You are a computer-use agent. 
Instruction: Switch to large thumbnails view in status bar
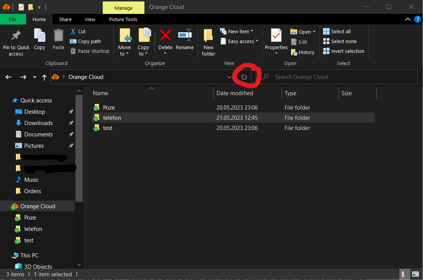[415, 274]
